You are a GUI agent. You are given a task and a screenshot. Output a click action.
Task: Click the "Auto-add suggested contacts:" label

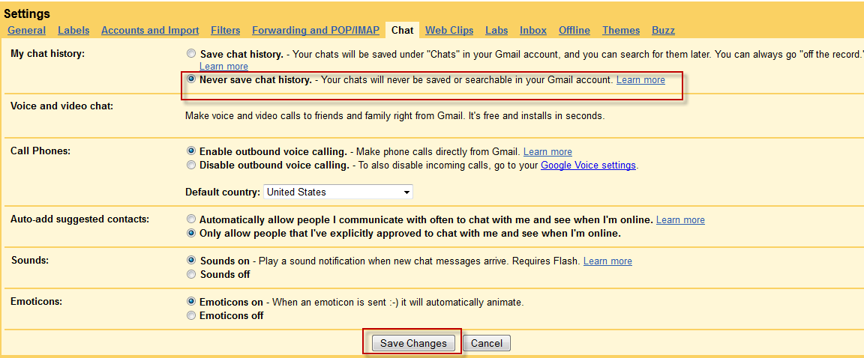coord(80,219)
